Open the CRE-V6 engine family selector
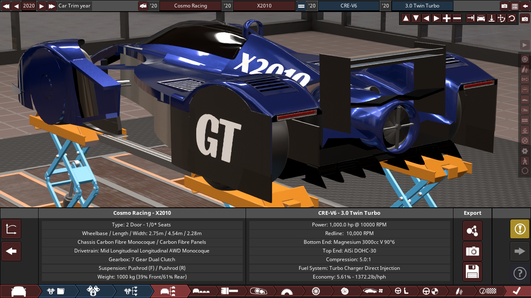 (x=349, y=6)
